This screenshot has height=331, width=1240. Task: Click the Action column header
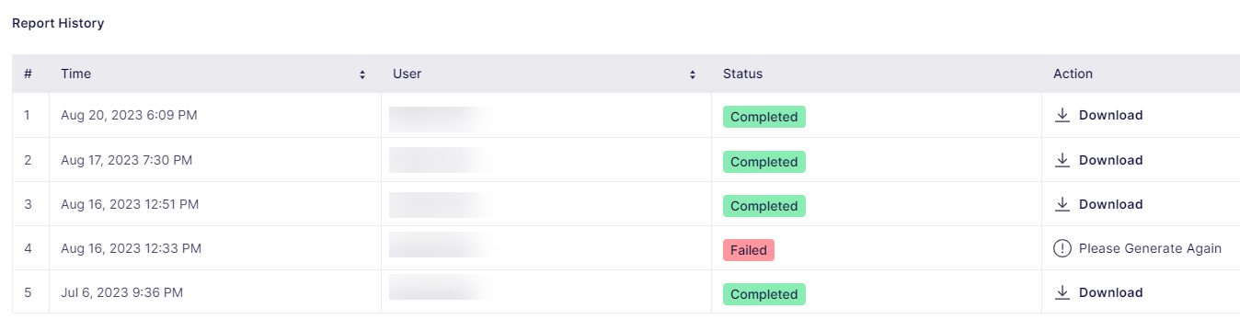click(1073, 74)
